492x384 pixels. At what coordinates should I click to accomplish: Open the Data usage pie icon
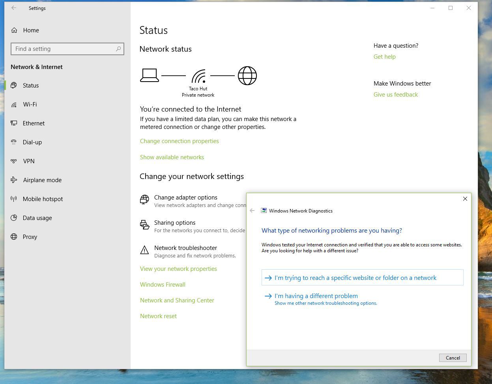pos(14,218)
